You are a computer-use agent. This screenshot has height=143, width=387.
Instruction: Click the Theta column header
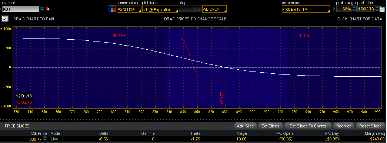pyautogui.click(x=195, y=133)
